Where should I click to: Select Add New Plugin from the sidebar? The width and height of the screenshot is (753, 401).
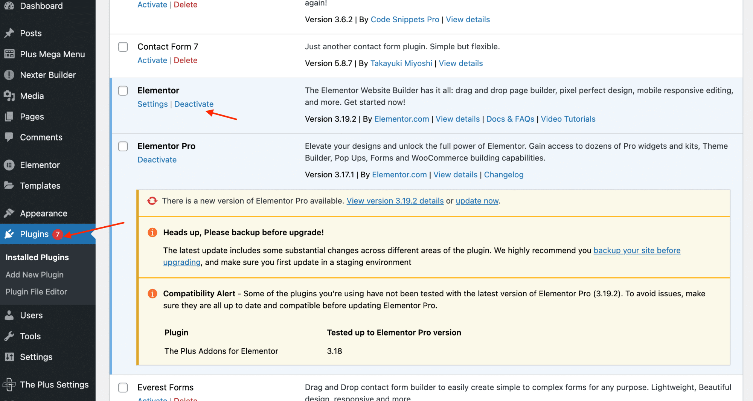point(34,274)
